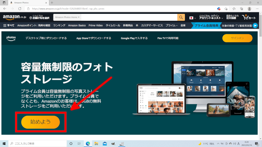The image size is (262, 147).
Task: Click the orange search magnifier button
Action: (181, 17)
